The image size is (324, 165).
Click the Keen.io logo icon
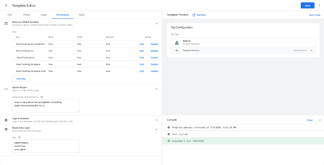(177, 43)
